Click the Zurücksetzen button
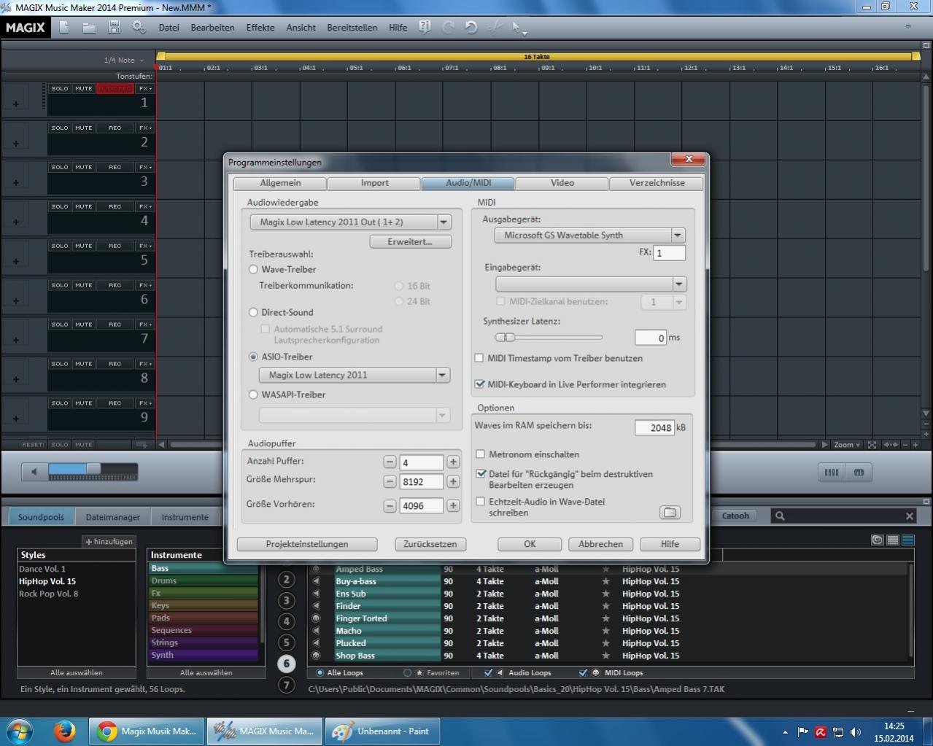Image resolution: width=933 pixels, height=746 pixels. pyautogui.click(x=430, y=544)
